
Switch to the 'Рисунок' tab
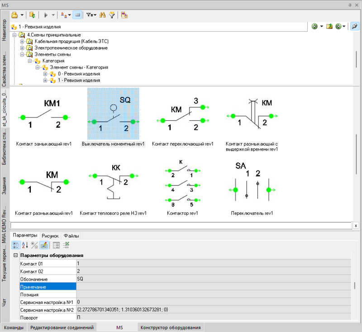(50, 236)
